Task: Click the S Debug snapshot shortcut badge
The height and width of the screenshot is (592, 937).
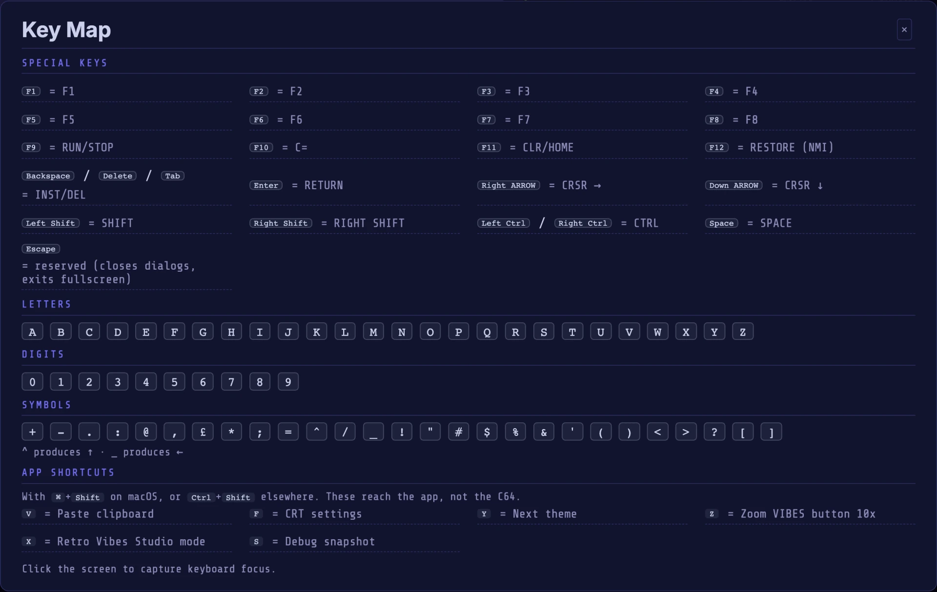Action: [256, 541]
